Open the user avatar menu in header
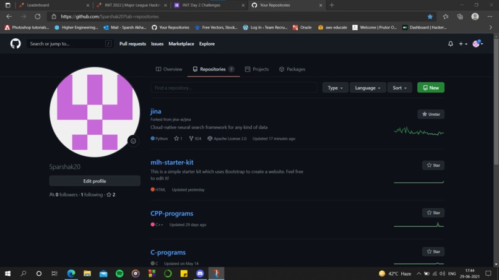 coord(477,43)
